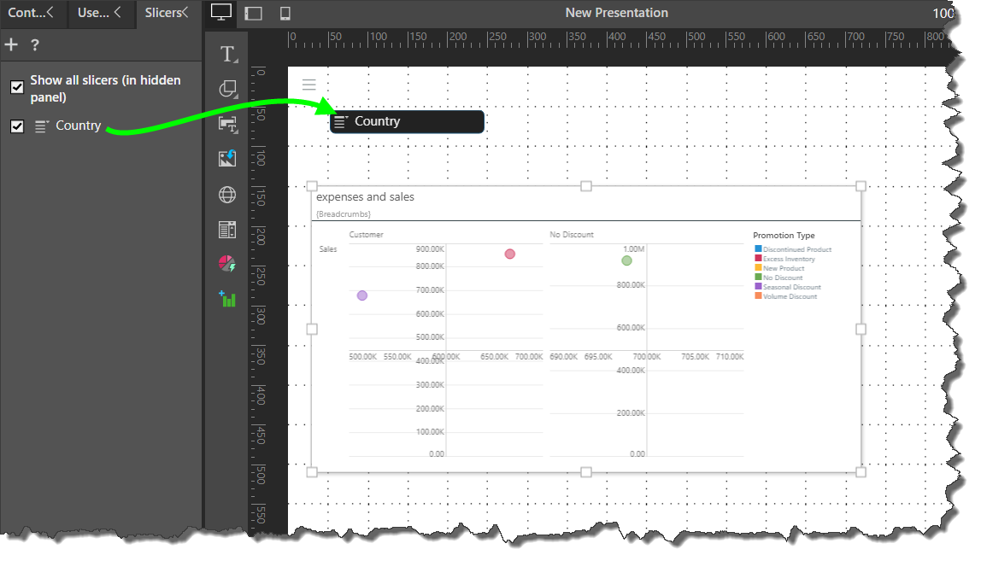Open help with question mark button
981x561 pixels.
tap(35, 45)
